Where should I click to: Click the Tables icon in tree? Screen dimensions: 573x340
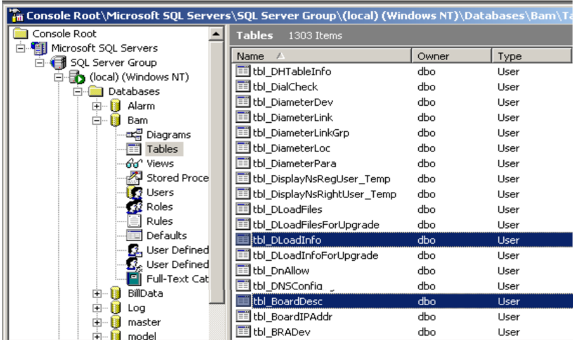tap(134, 149)
